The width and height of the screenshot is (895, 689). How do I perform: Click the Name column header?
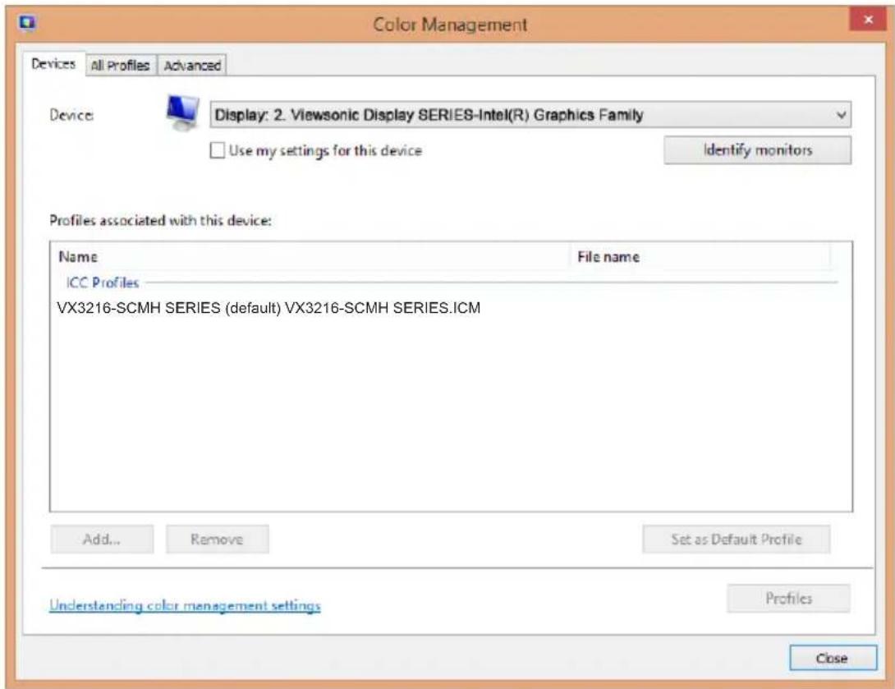point(311,257)
